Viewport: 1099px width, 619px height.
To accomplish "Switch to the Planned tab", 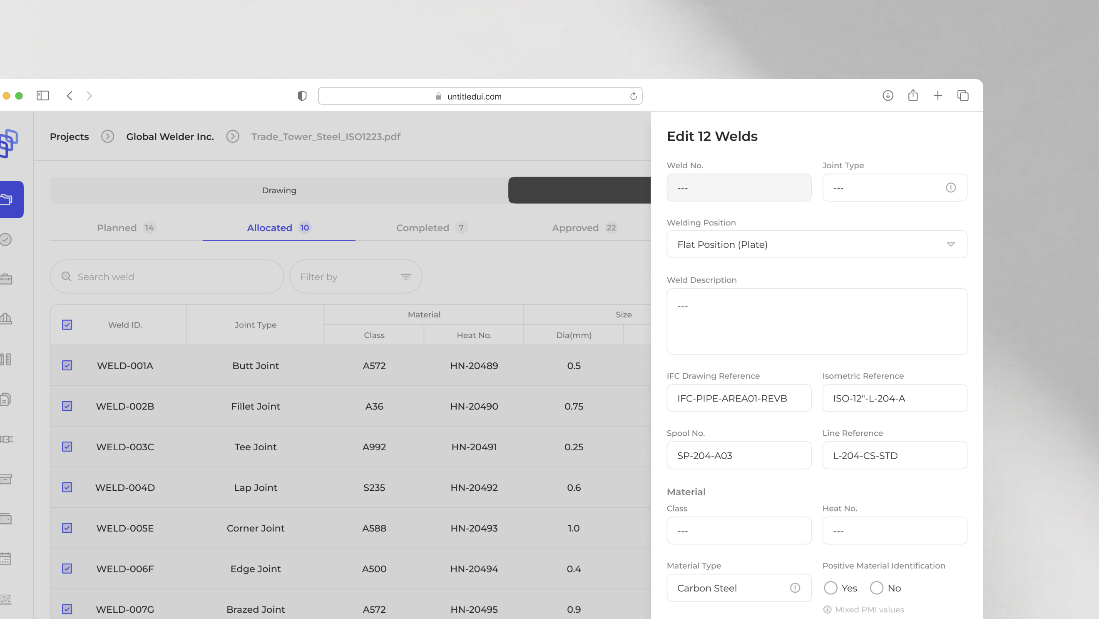I will pos(126,228).
